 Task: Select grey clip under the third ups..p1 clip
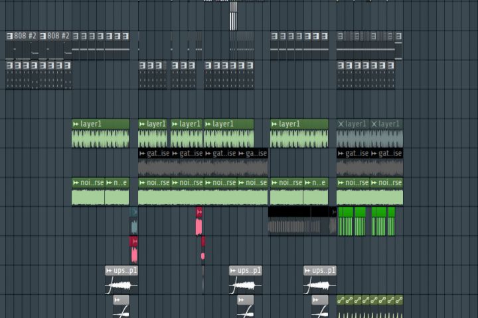click(x=320, y=307)
